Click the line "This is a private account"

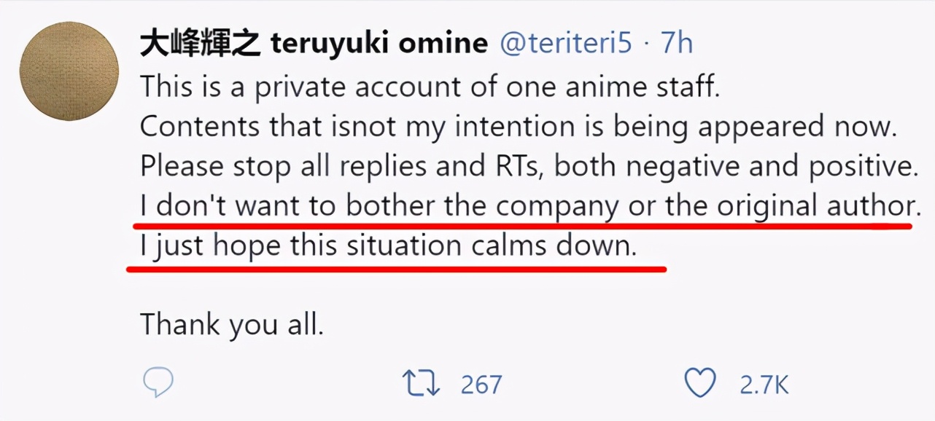(x=430, y=87)
